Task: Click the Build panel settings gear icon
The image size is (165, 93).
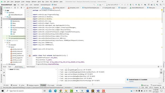Action: click(x=159, y=67)
